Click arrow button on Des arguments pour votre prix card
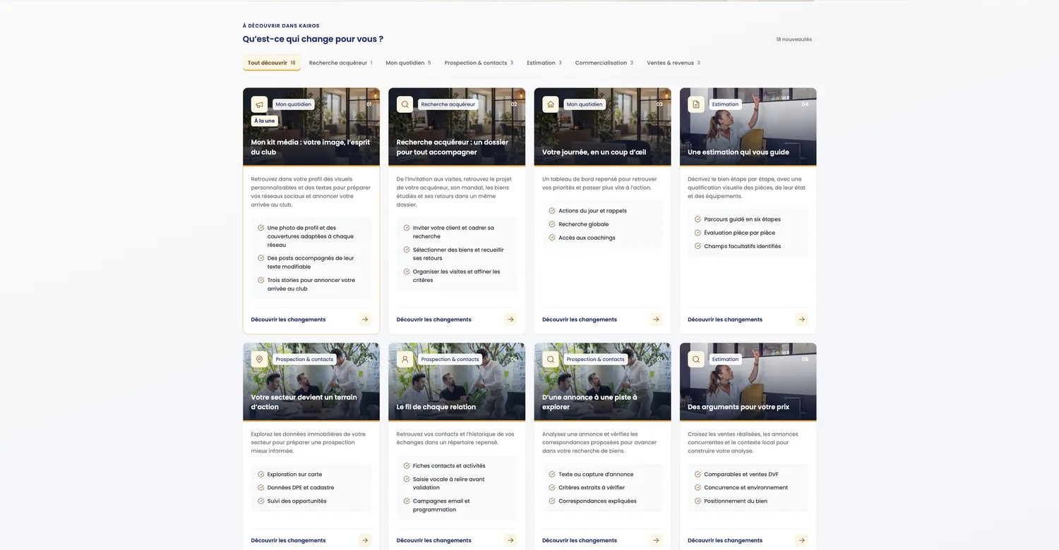This screenshot has height=550, width=1059. pyautogui.click(x=802, y=541)
